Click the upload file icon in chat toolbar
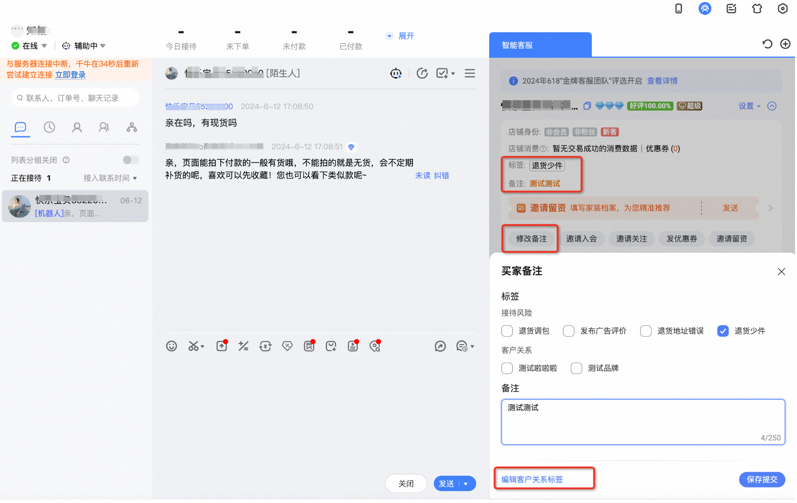797x503 pixels. [x=222, y=346]
